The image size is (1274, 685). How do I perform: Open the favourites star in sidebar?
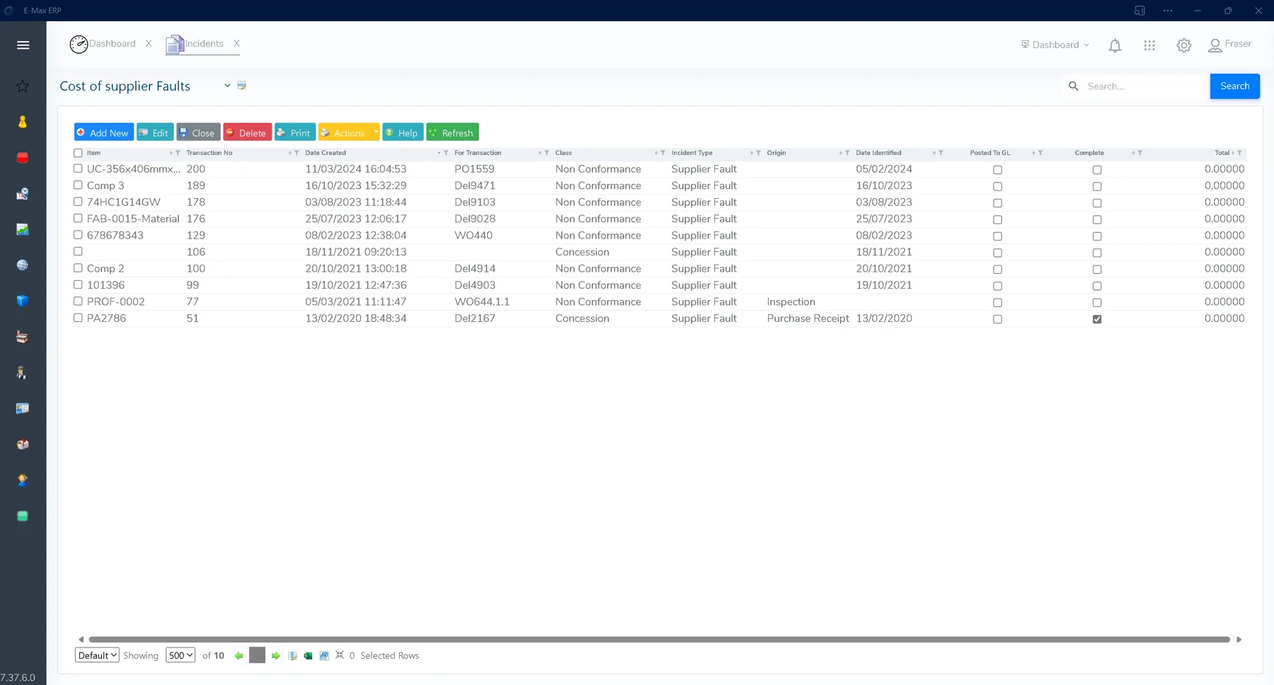pyautogui.click(x=23, y=86)
